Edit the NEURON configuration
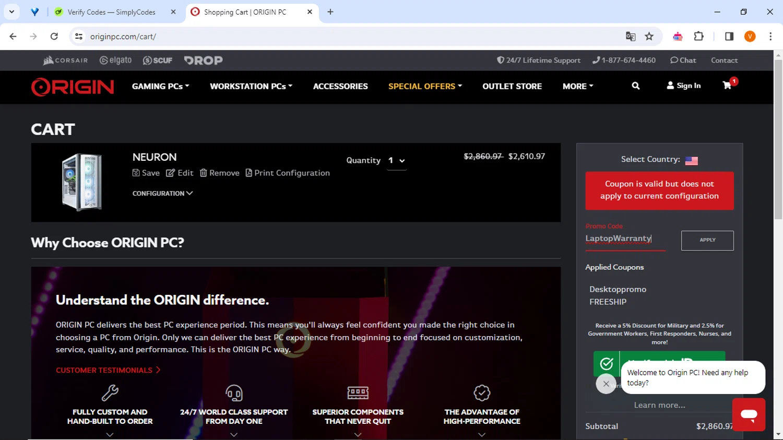 [180, 173]
